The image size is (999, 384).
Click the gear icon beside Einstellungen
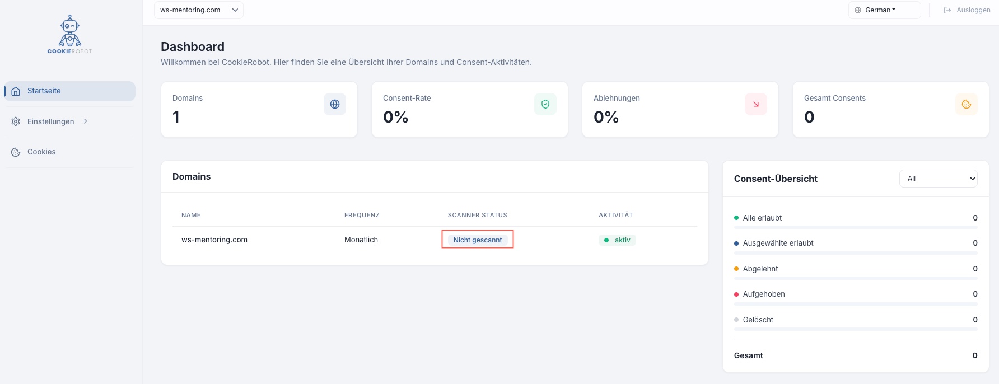pos(16,121)
